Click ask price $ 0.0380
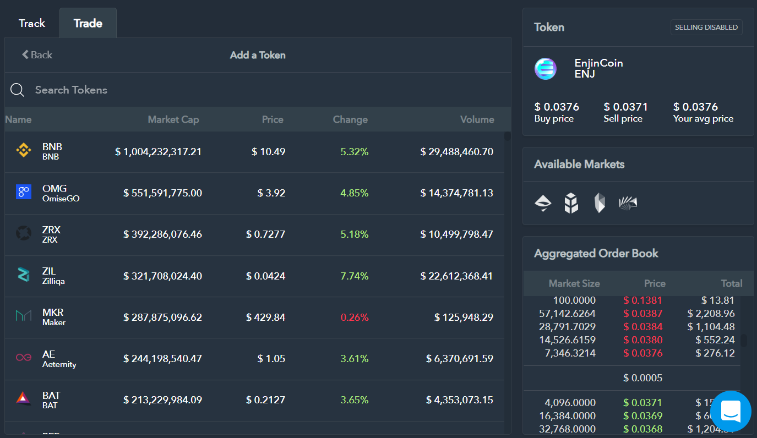The image size is (757, 438). tap(643, 340)
